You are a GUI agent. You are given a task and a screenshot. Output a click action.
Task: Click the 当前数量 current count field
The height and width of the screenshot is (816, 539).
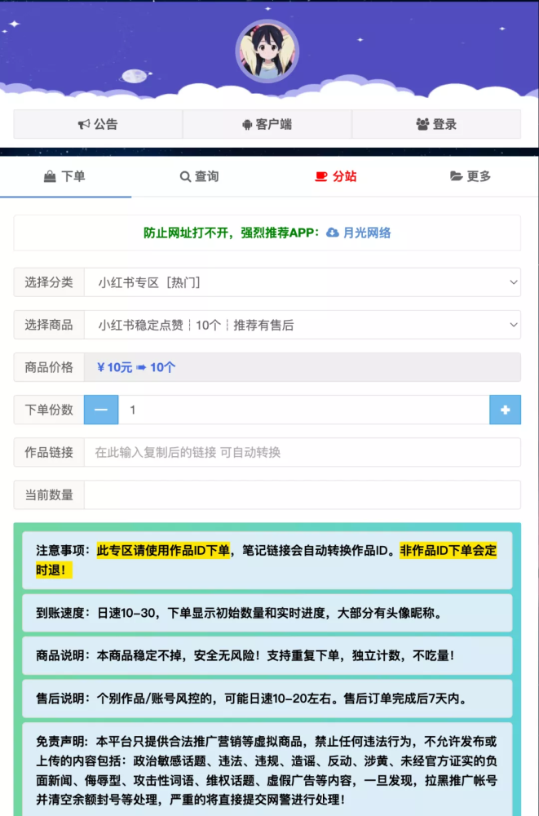(303, 495)
